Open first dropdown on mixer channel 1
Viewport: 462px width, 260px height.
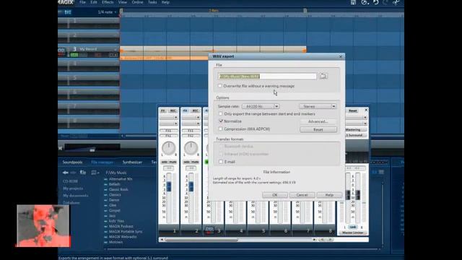[168, 117]
